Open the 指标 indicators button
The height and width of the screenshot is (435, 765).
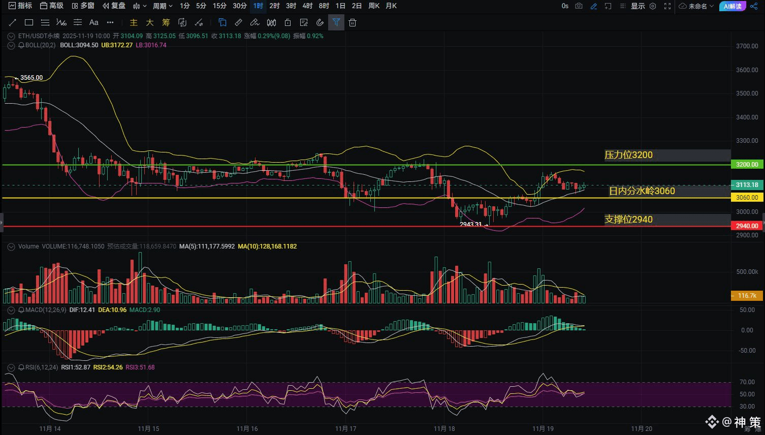pos(20,6)
